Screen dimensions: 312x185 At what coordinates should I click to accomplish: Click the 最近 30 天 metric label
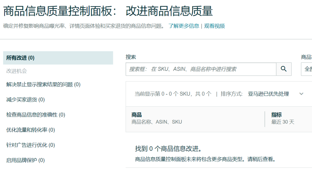282,122
